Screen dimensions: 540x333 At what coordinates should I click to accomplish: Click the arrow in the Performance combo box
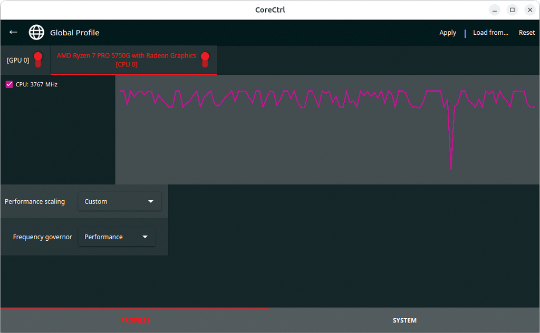point(145,237)
